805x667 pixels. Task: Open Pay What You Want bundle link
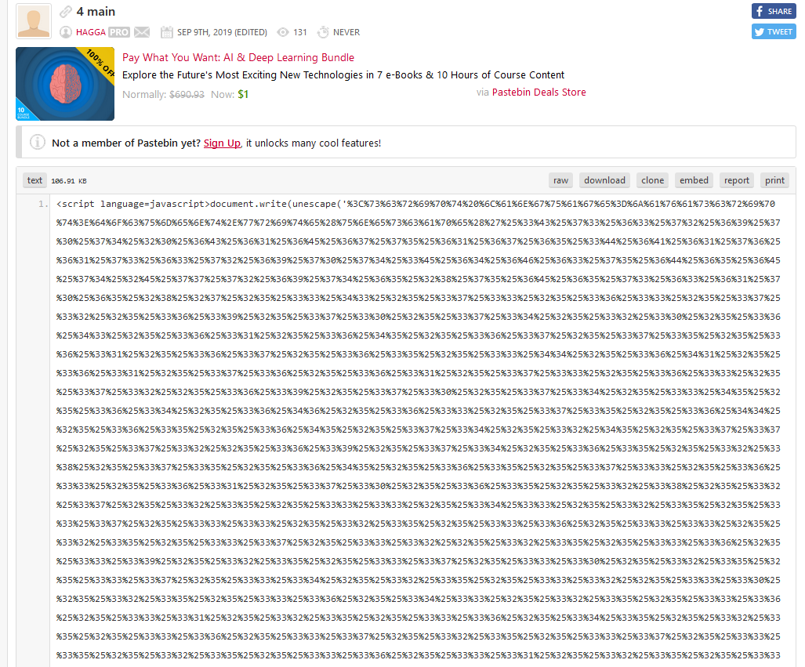tap(238, 57)
